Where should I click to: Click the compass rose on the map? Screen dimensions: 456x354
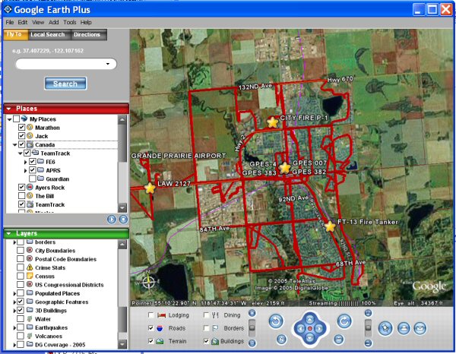coord(149,281)
